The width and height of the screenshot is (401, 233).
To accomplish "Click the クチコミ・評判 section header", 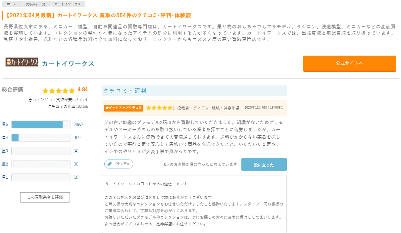I will pos(194,91).
